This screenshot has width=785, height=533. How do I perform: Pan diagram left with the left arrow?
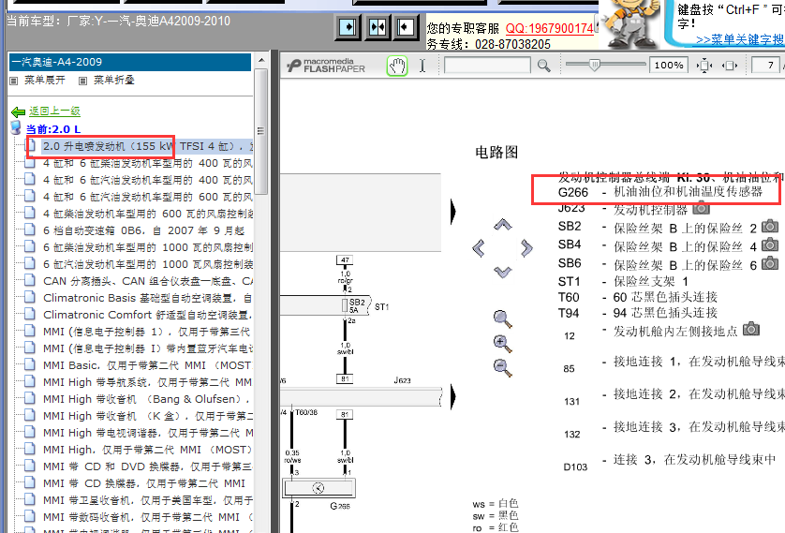[x=478, y=247]
